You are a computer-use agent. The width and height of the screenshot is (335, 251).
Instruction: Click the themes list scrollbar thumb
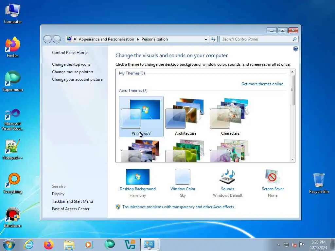(x=292, y=90)
